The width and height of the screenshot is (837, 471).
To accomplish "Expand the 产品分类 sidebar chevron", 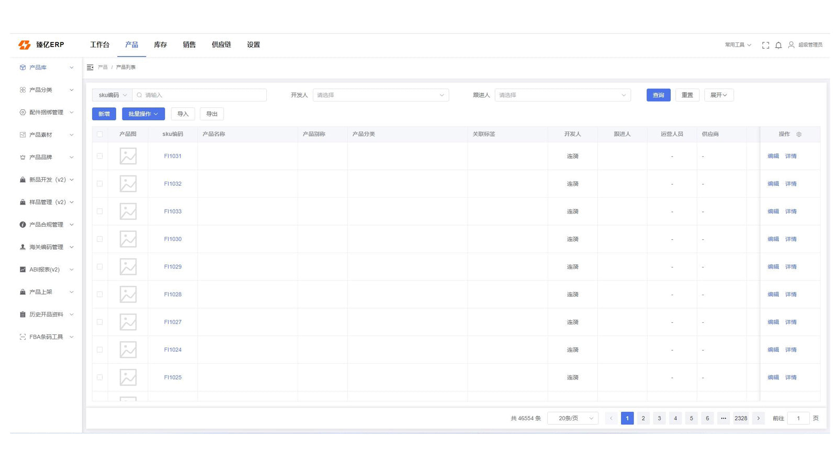I will (x=72, y=90).
